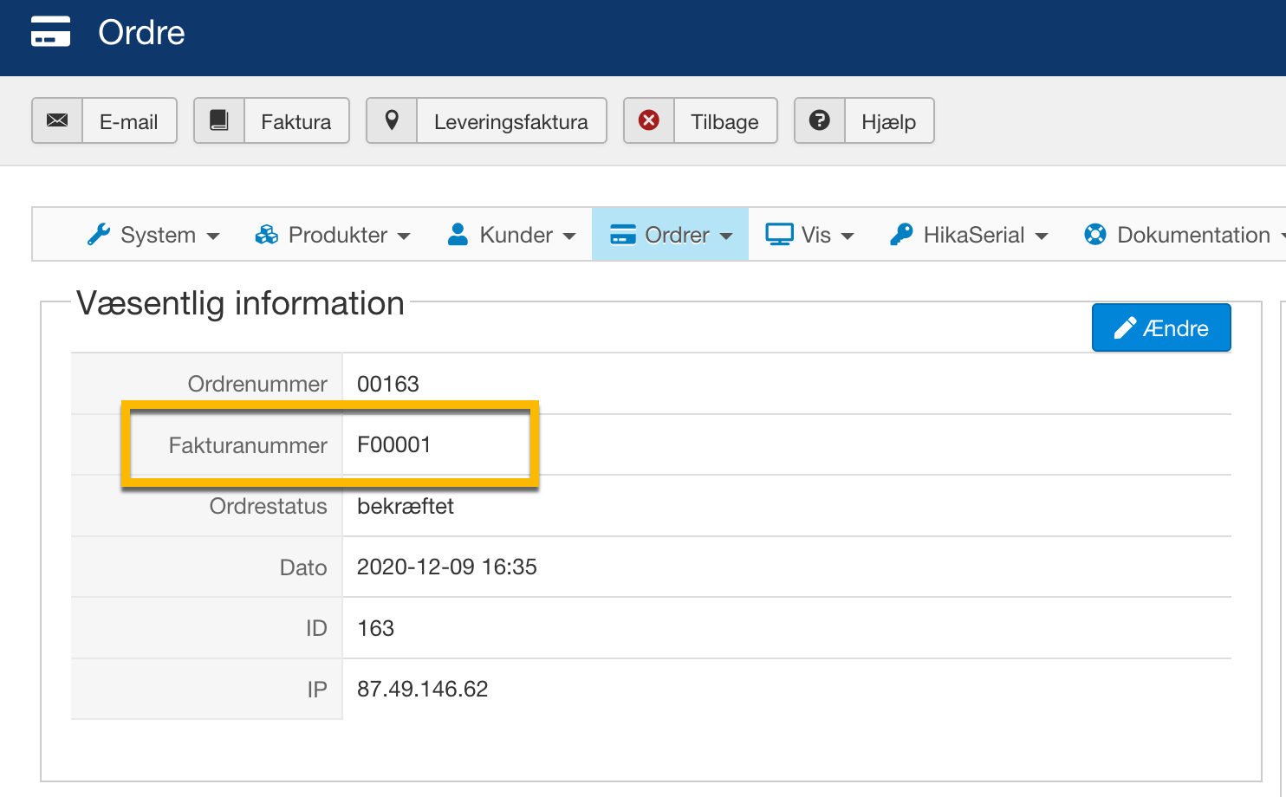Open the Kunder menu
The height and width of the screenshot is (797, 1286).
click(512, 235)
